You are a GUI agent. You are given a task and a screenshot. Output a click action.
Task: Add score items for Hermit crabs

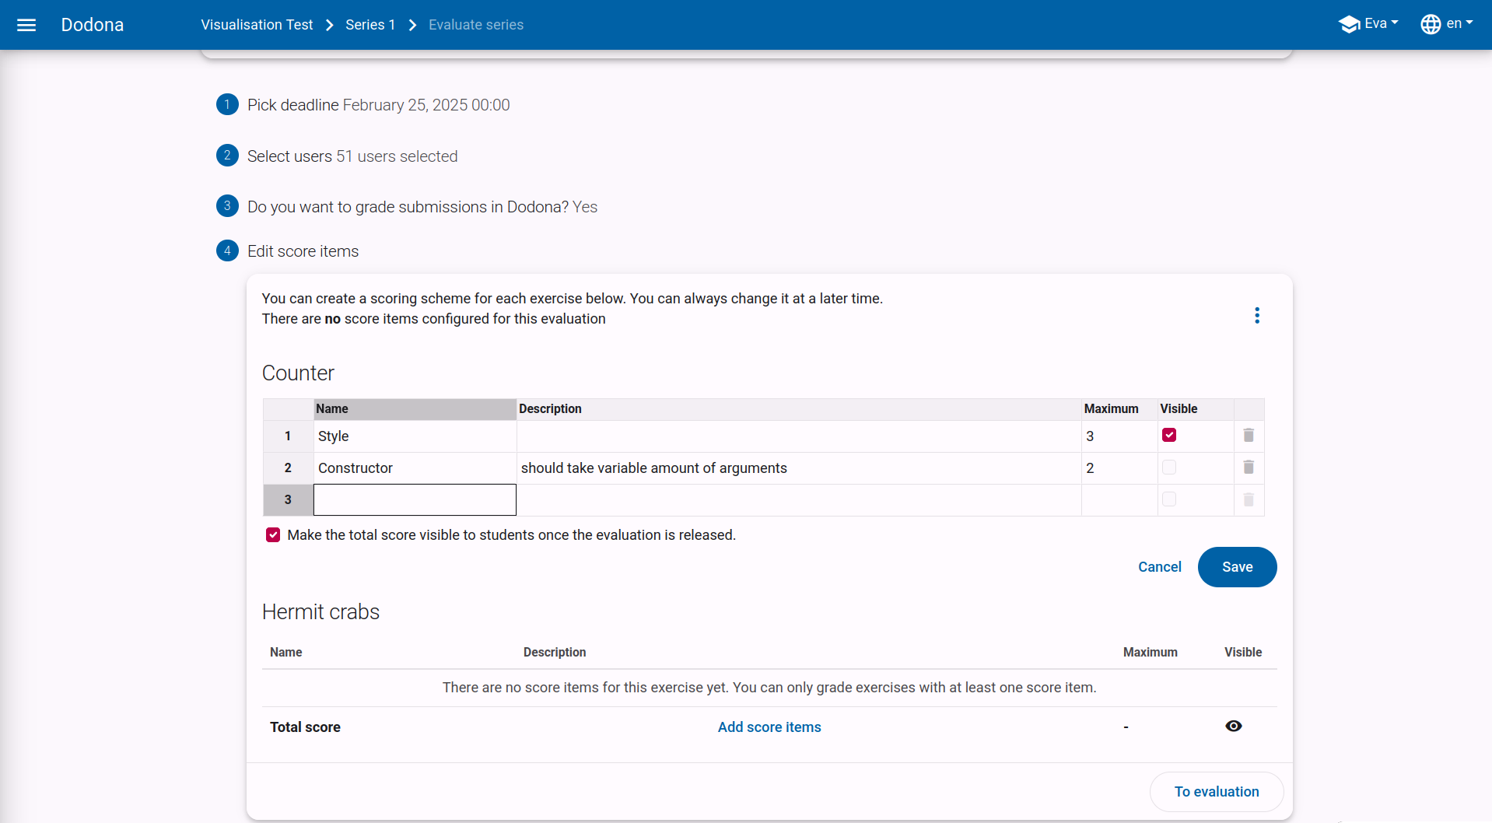pos(769,727)
